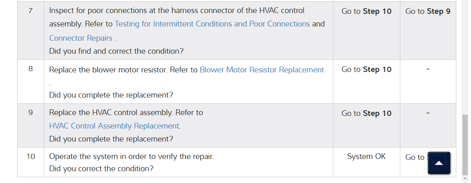Open the HVAC Control Assembly Replacement link

pyautogui.click(x=114, y=126)
